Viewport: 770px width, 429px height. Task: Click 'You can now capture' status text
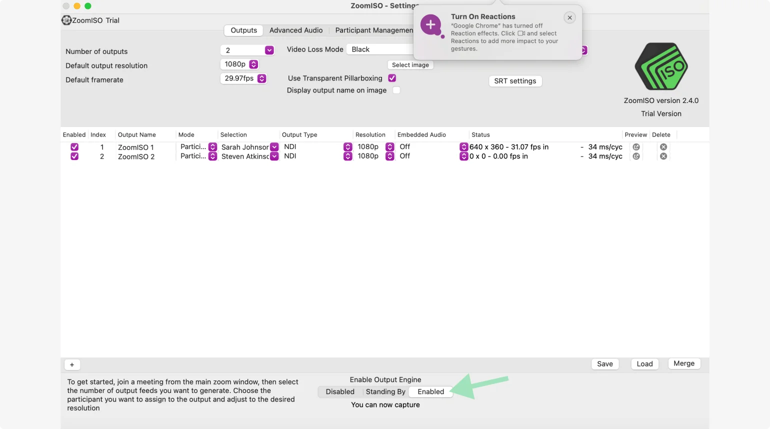[385, 404]
